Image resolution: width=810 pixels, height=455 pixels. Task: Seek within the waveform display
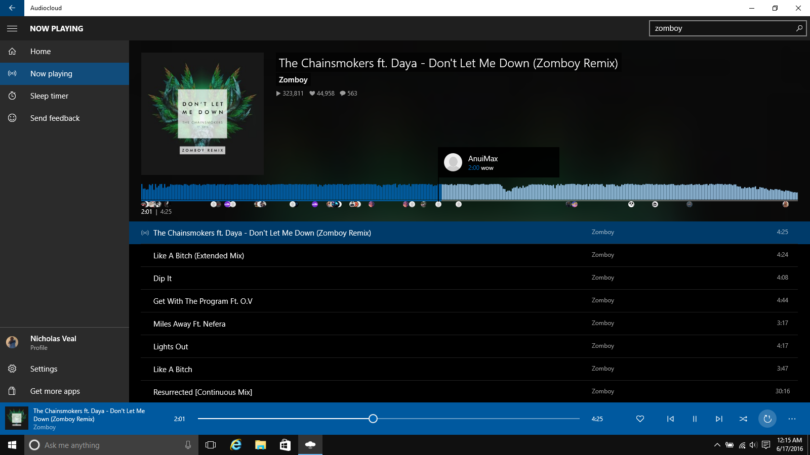(469, 192)
